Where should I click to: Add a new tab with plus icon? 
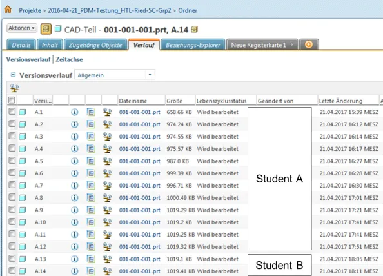point(309,44)
